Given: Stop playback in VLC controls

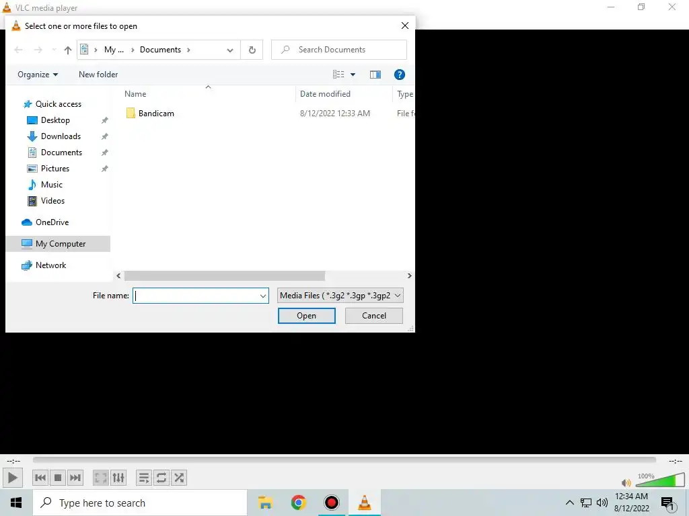Looking at the screenshot, I should [x=58, y=478].
